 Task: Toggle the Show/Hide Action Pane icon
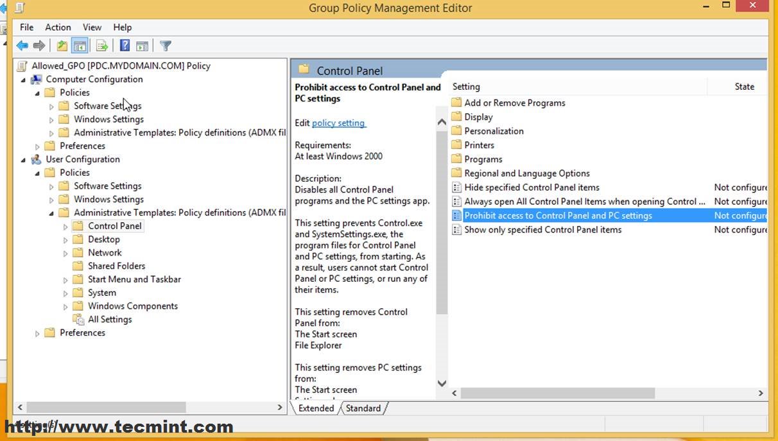pyautogui.click(x=143, y=46)
